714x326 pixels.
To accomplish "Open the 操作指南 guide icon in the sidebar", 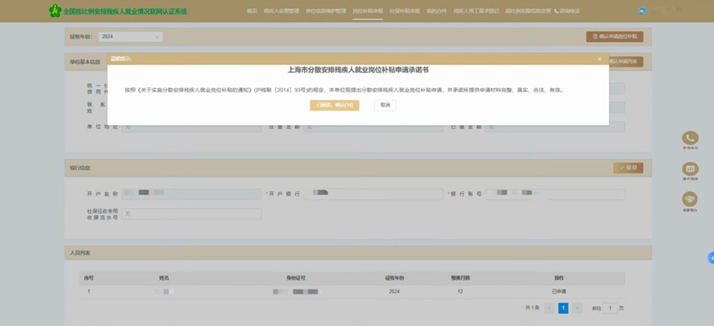I will click(x=690, y=169).
